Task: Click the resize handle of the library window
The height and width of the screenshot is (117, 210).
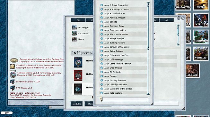Action: [183, 108]
